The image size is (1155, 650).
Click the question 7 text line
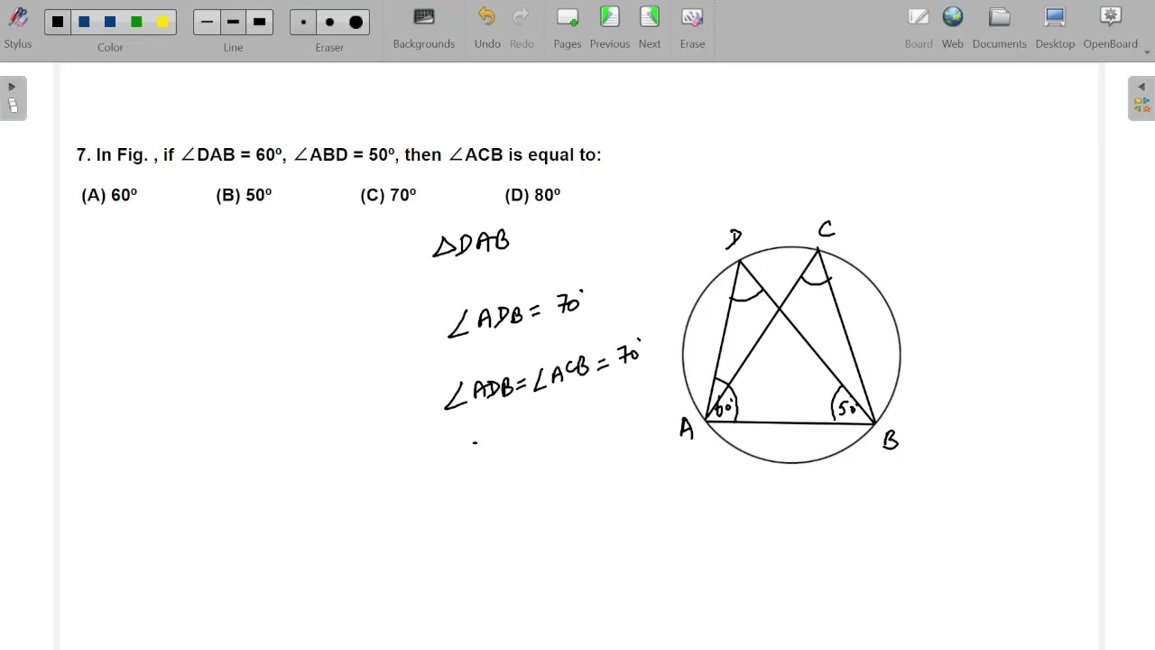click(338, 155)
